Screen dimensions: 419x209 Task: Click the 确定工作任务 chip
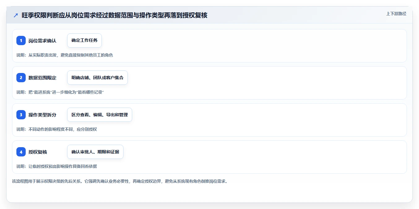point(84,41)
